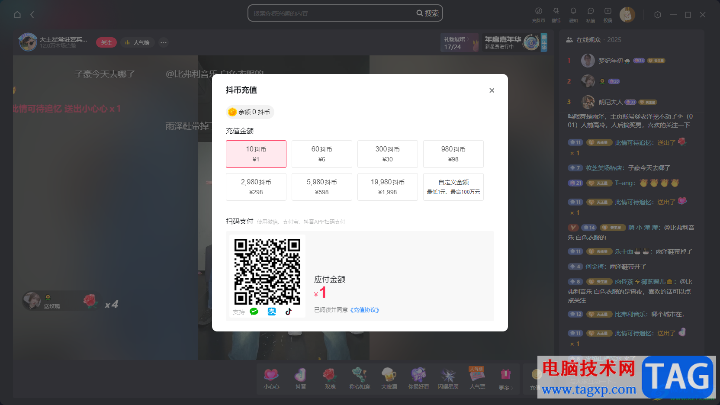
Task: Send the 闪耀星辰 gift
Action: (x=448, y=379)
